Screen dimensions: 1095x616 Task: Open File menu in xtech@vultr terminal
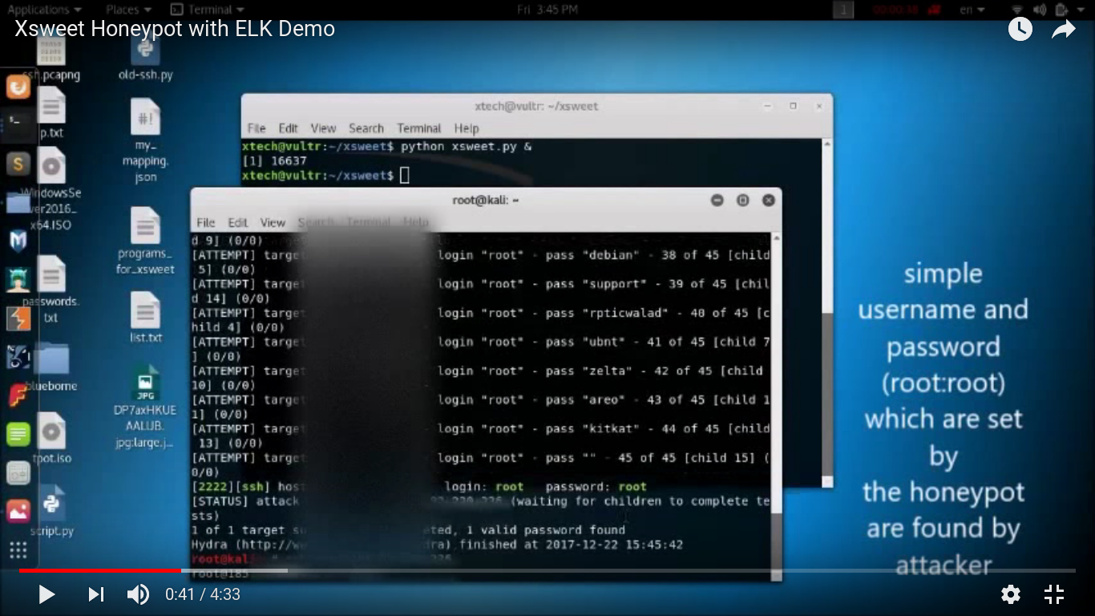click(x=257, y=128)
